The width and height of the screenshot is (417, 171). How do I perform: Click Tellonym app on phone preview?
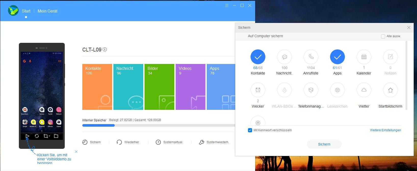tap(59, 110)
